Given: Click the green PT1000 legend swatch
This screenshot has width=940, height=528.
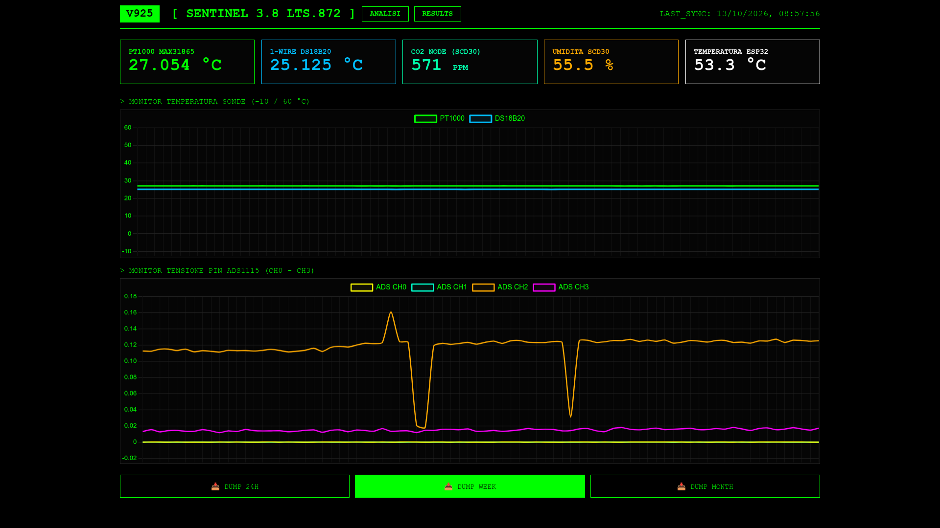Looking at the screenshot, I should [425, 119].
